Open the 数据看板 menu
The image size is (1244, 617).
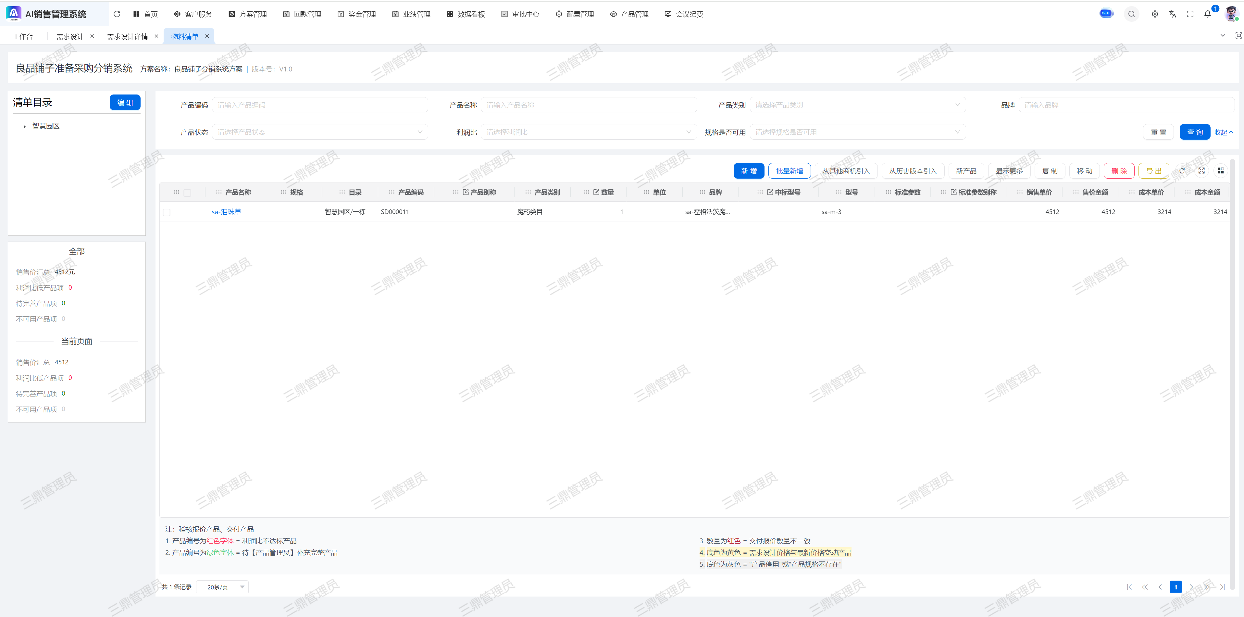(x=466, y=14)
